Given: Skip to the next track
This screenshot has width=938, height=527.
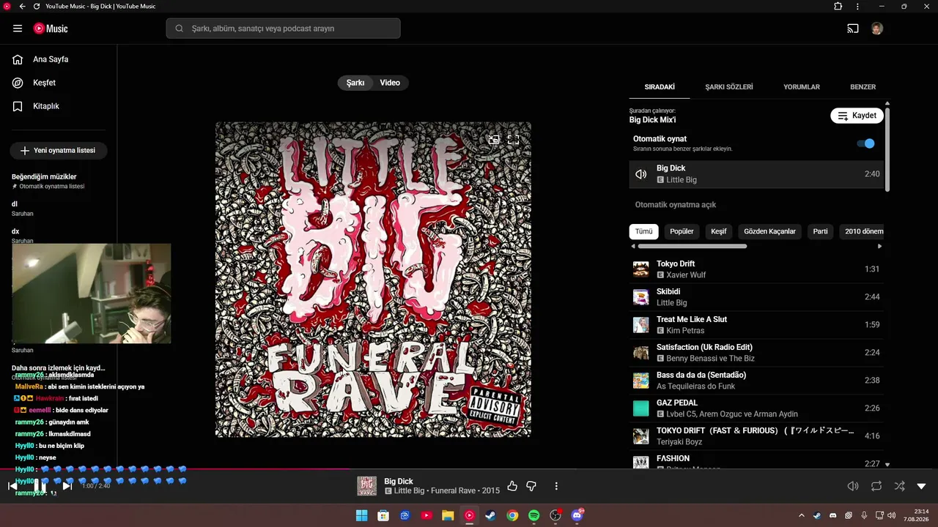Looking at the screenshot, I should coord(67,486).
